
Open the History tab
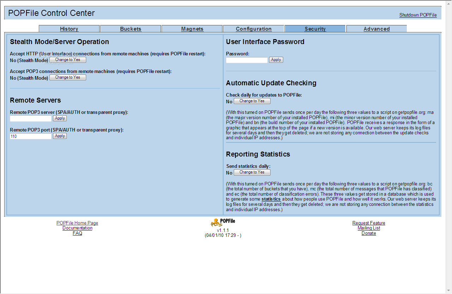click(x=69, y=29)
